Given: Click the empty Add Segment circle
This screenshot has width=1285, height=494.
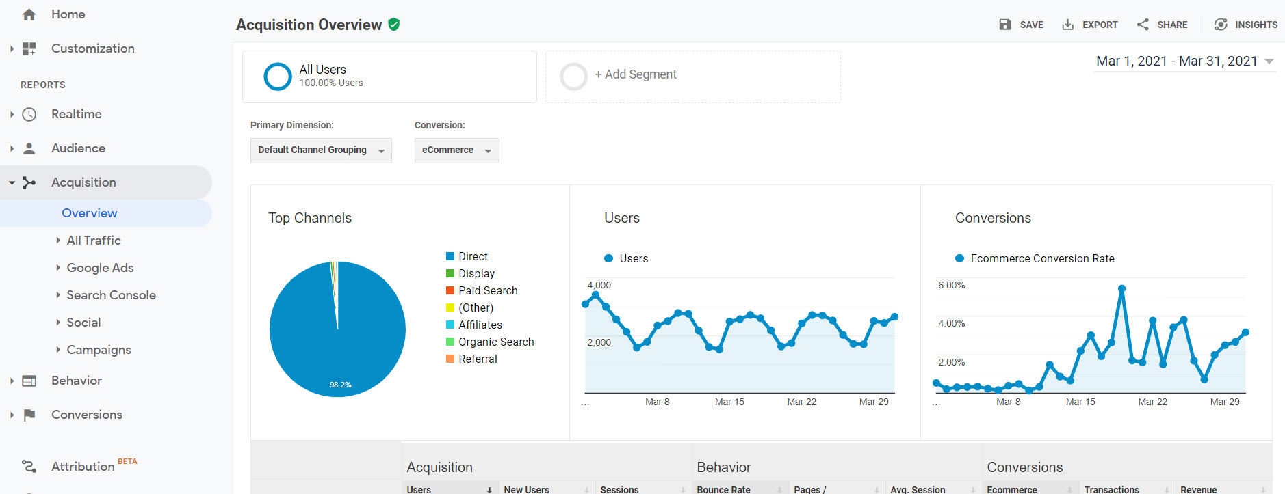Looking at the screenshot, I should [573, 77].
